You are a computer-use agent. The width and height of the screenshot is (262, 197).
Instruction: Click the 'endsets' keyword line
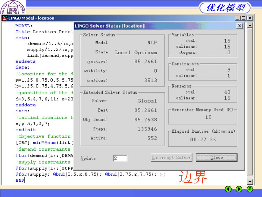click(25, 61)
